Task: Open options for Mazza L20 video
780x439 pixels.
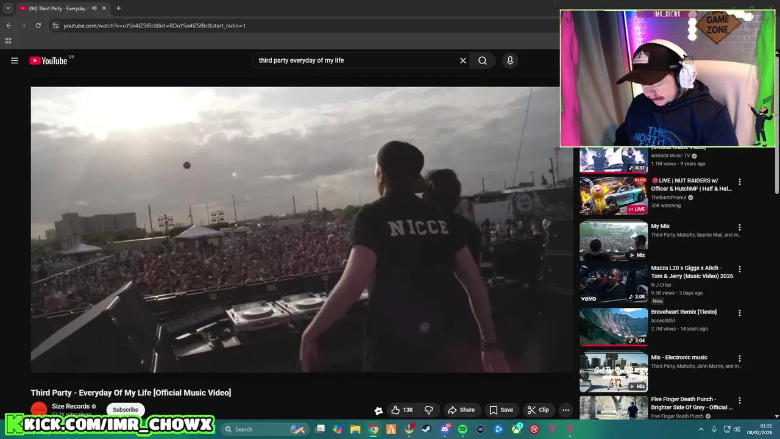Action: (x=740, y=269)
